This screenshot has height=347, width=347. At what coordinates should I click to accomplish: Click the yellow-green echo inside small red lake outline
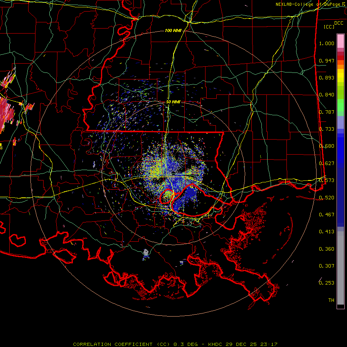pyautogui.click(x=168, y=195)
